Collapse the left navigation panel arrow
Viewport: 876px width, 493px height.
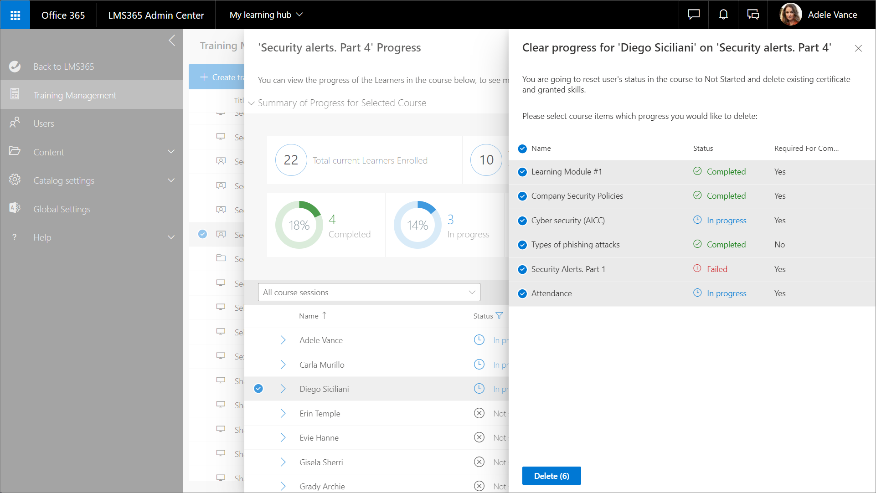tap(172, 41)
